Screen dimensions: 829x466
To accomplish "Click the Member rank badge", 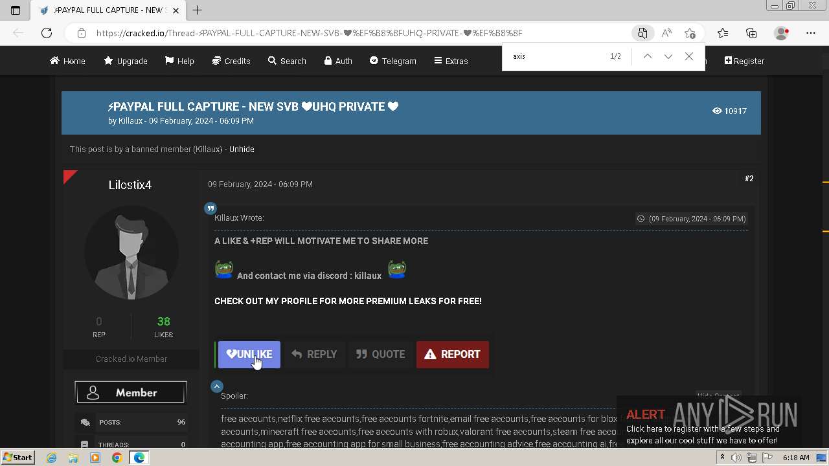I will pyautogui.click(x=131, y=392).
